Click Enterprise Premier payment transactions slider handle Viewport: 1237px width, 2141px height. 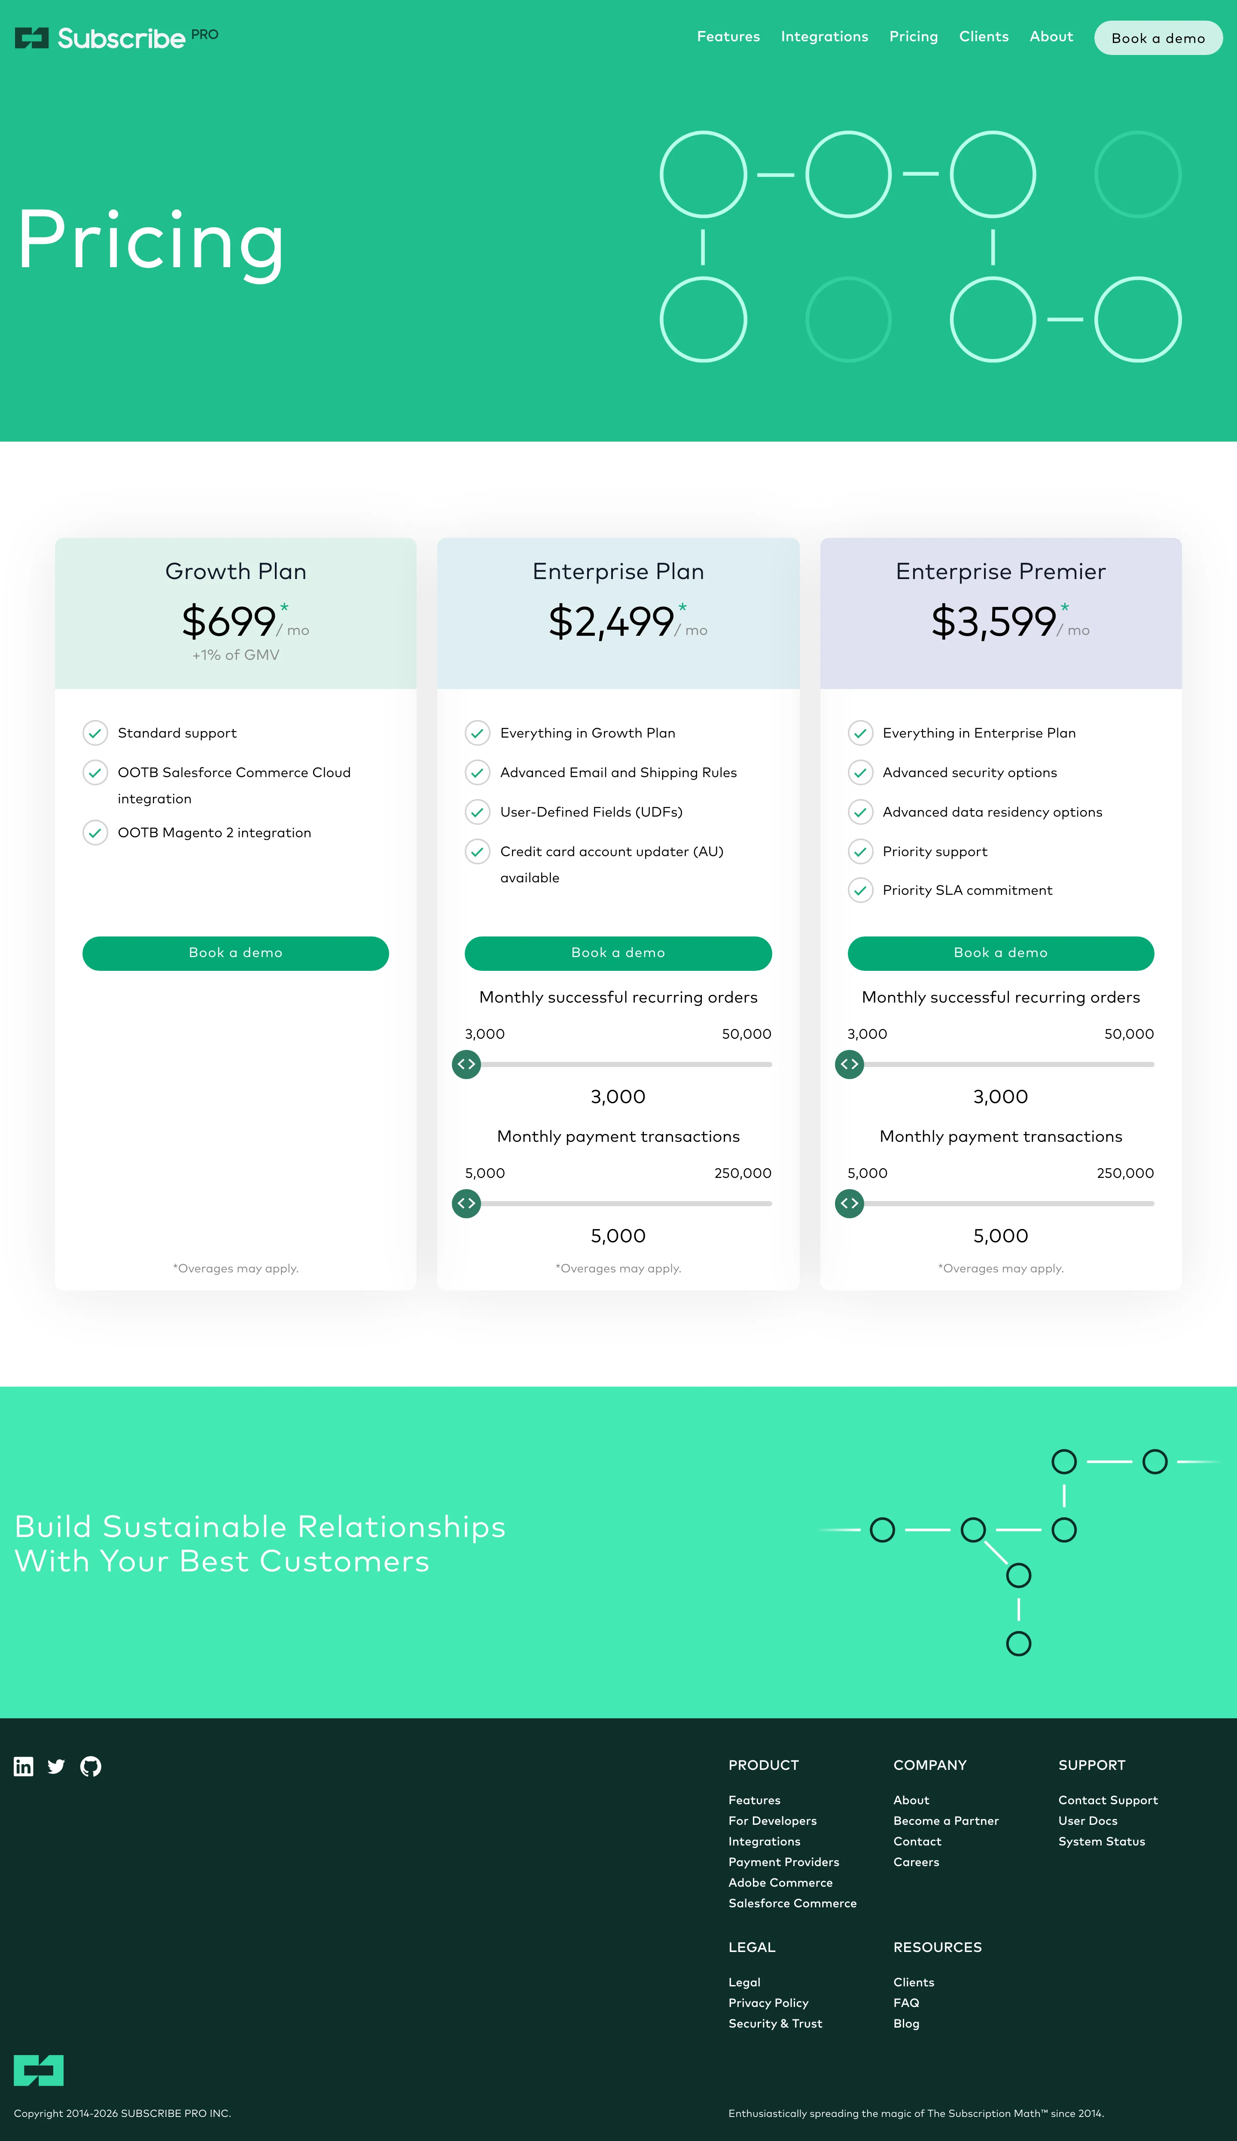tap(850, 1203)
